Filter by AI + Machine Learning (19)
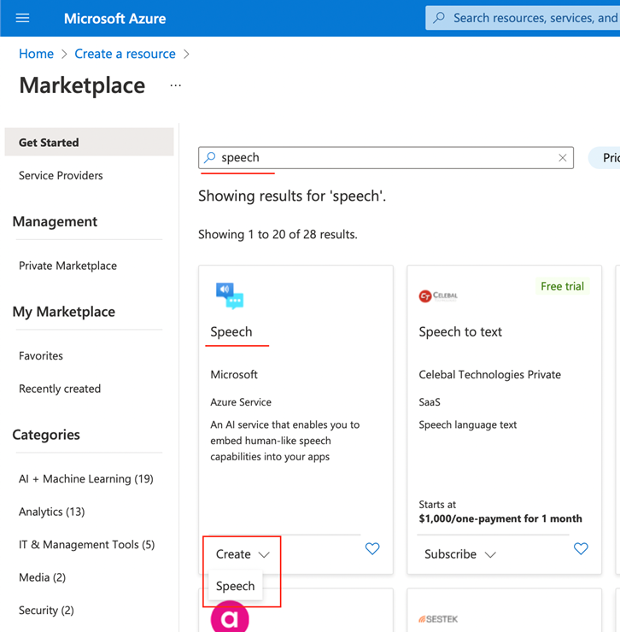 click(x=86, y=479)
